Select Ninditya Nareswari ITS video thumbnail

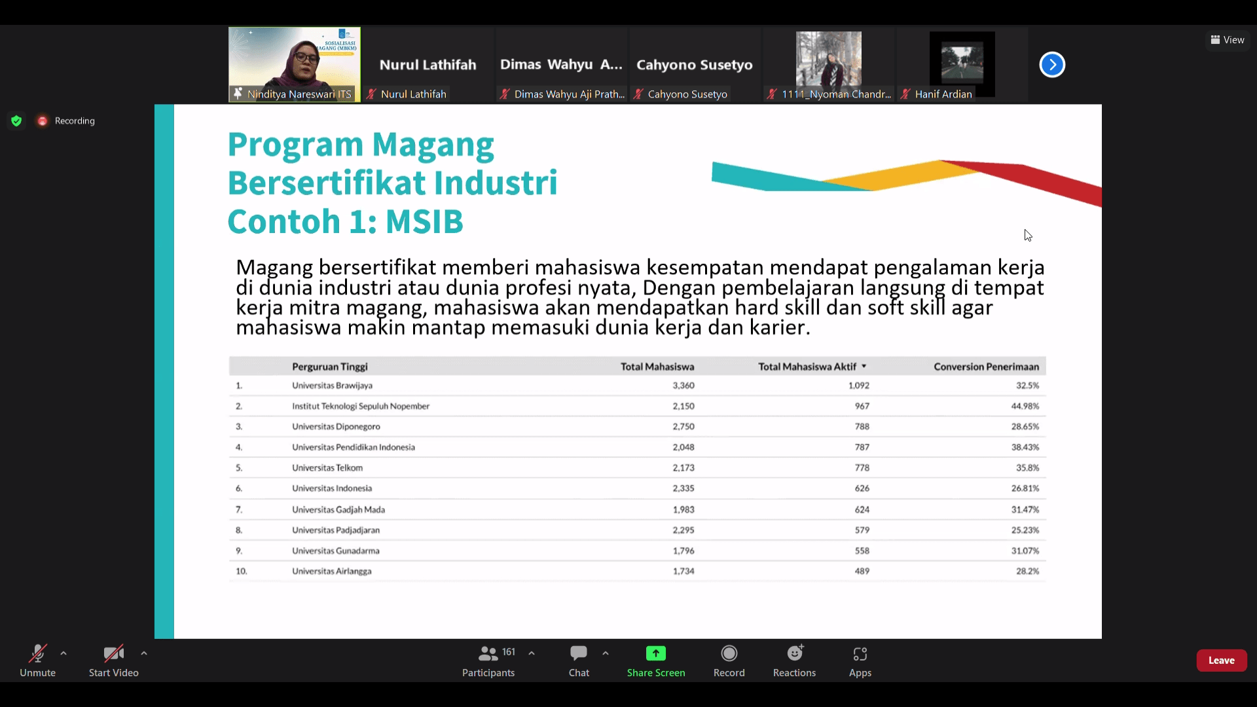point(295,63)
